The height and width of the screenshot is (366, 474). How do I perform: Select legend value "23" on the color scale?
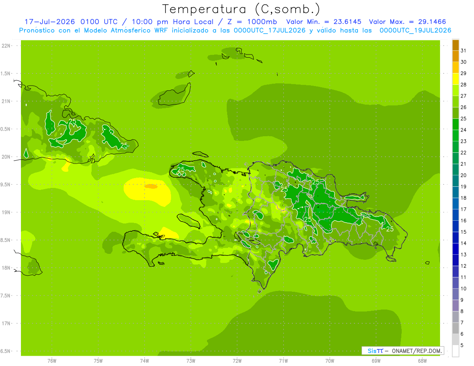pyautogui.click(x=463, y=141)
